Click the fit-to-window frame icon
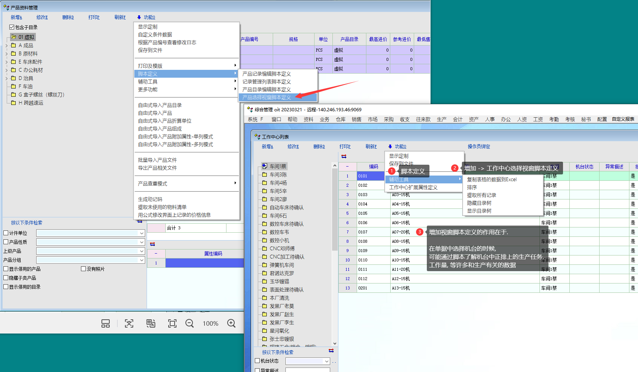This screenshot has height=372, width=638. click(x=172, y=323)
